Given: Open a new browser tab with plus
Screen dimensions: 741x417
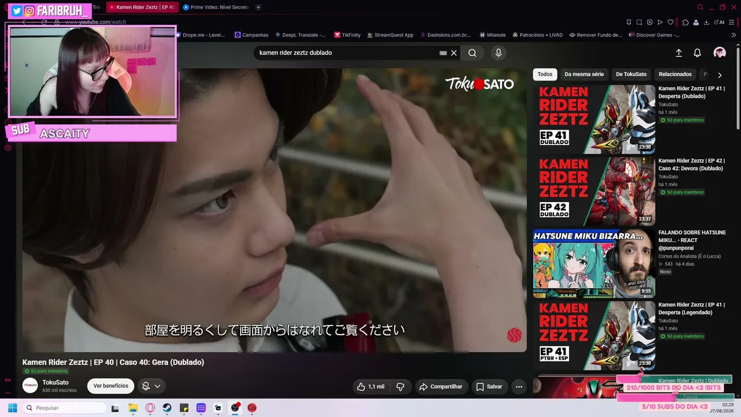Looking at the screenshot, I should [258, 8].
